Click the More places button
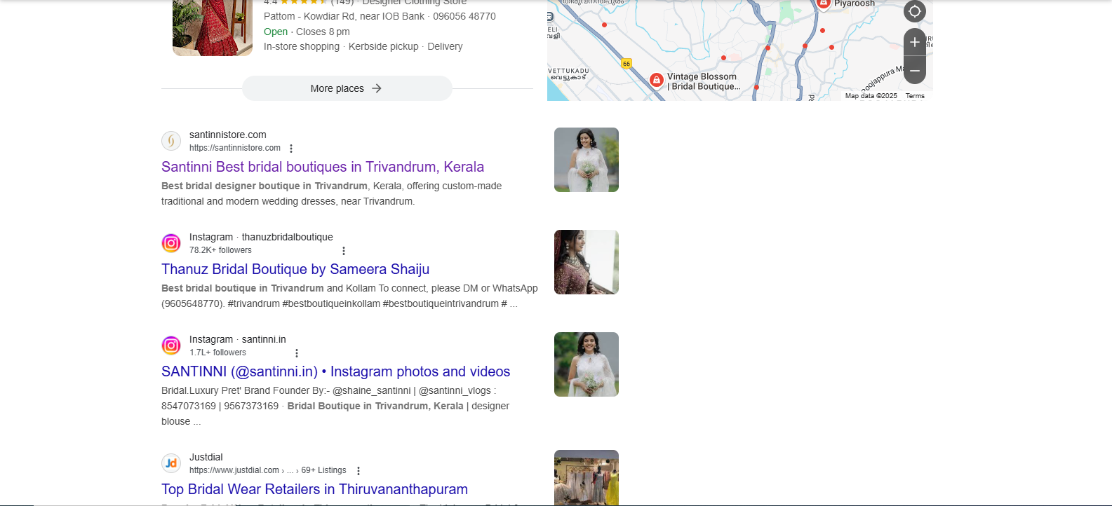The image size is (1112, 506). (x=347, y=88)
